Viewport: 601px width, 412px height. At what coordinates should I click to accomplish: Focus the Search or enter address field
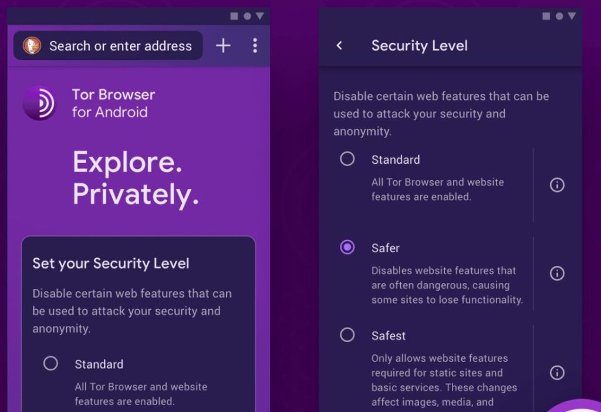(108, 46)
